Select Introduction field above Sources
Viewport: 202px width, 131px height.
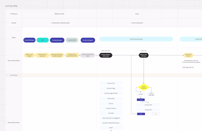[x=111, y=98]
